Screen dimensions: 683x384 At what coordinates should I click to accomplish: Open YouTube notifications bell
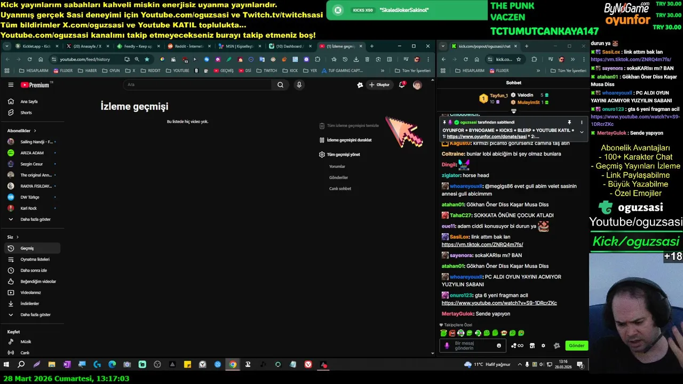tap(402, 85)
